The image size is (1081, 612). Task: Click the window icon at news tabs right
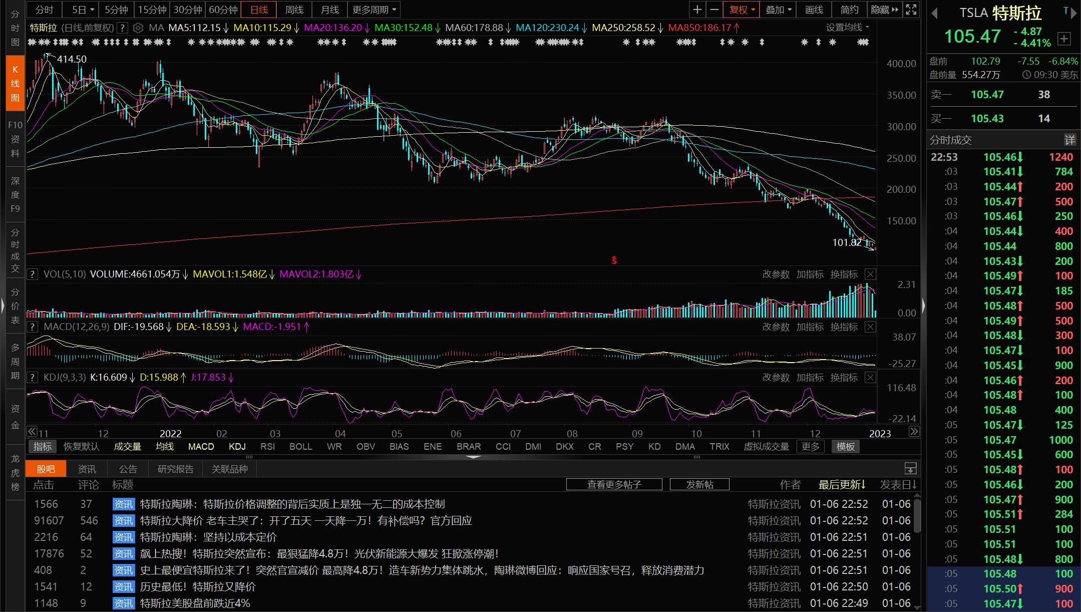[x=911, y=469]
